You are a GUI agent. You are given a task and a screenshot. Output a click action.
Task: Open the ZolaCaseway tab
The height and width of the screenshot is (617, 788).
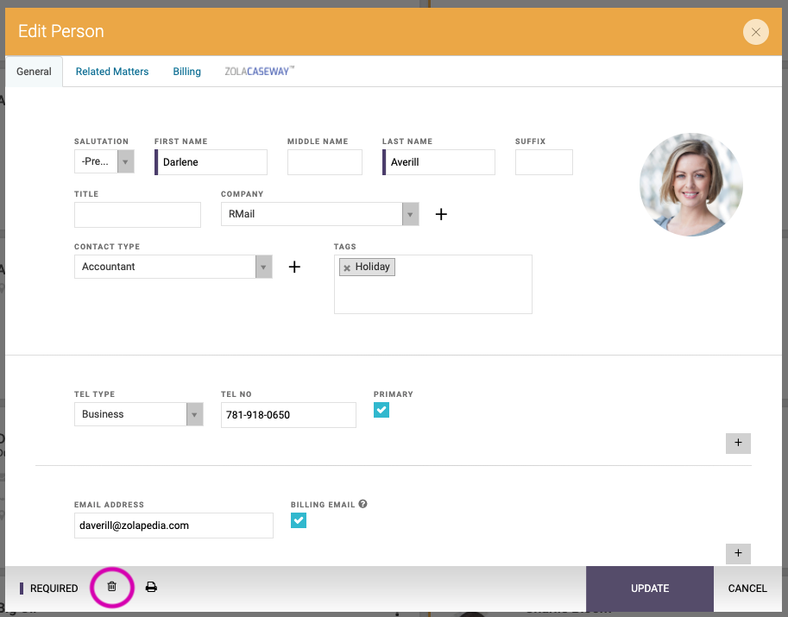coord(259,72)
